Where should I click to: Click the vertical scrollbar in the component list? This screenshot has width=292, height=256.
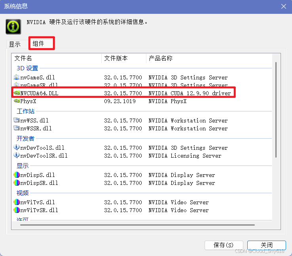276,110
